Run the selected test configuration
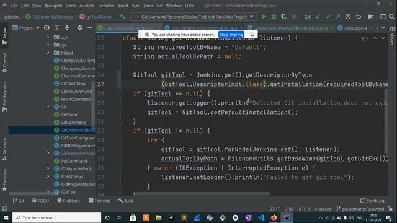The width and height of the screenshot is (397, 223). [x=264, y=17]
